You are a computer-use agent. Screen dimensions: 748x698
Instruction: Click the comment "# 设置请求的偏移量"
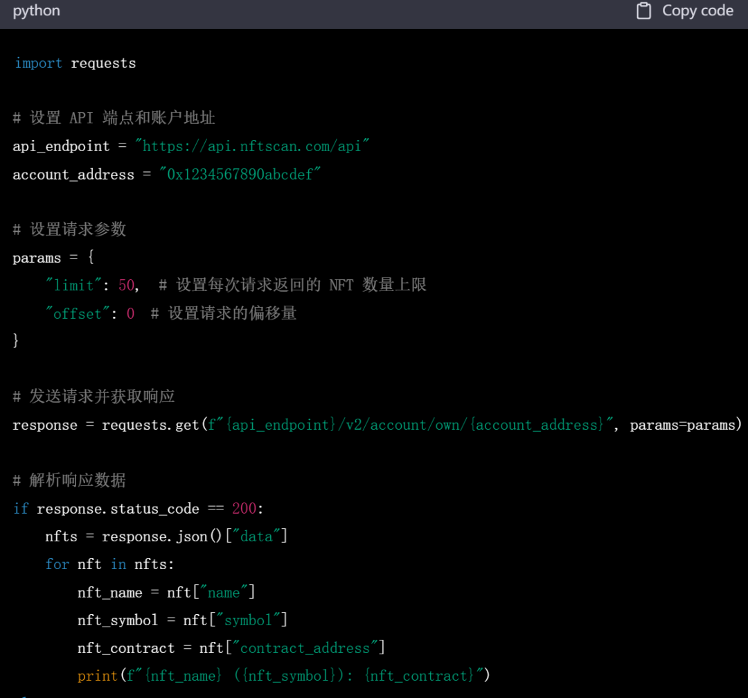pos(224,313)
